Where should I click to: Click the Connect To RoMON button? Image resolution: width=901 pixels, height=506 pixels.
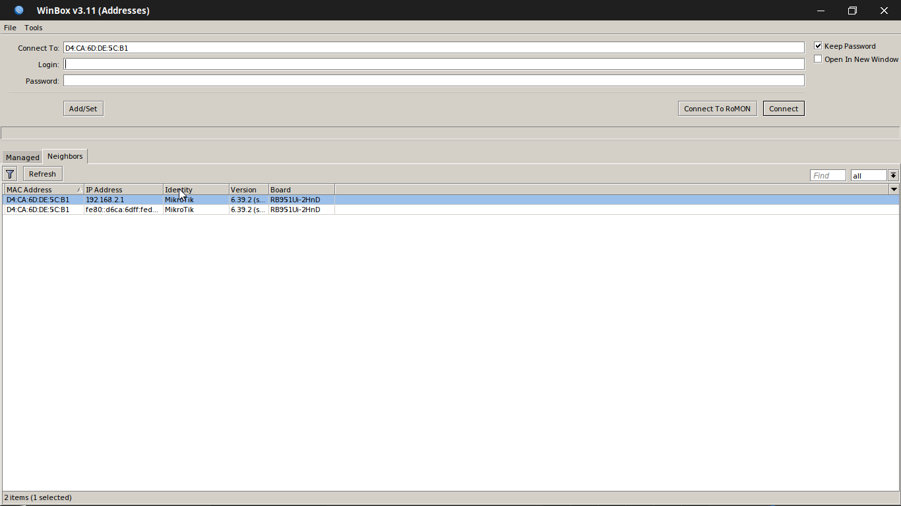(x=717, y=109)
